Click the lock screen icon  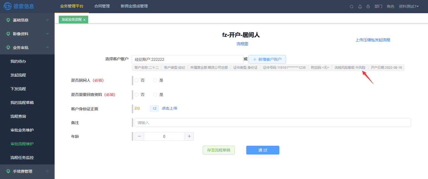click(368, 6)
